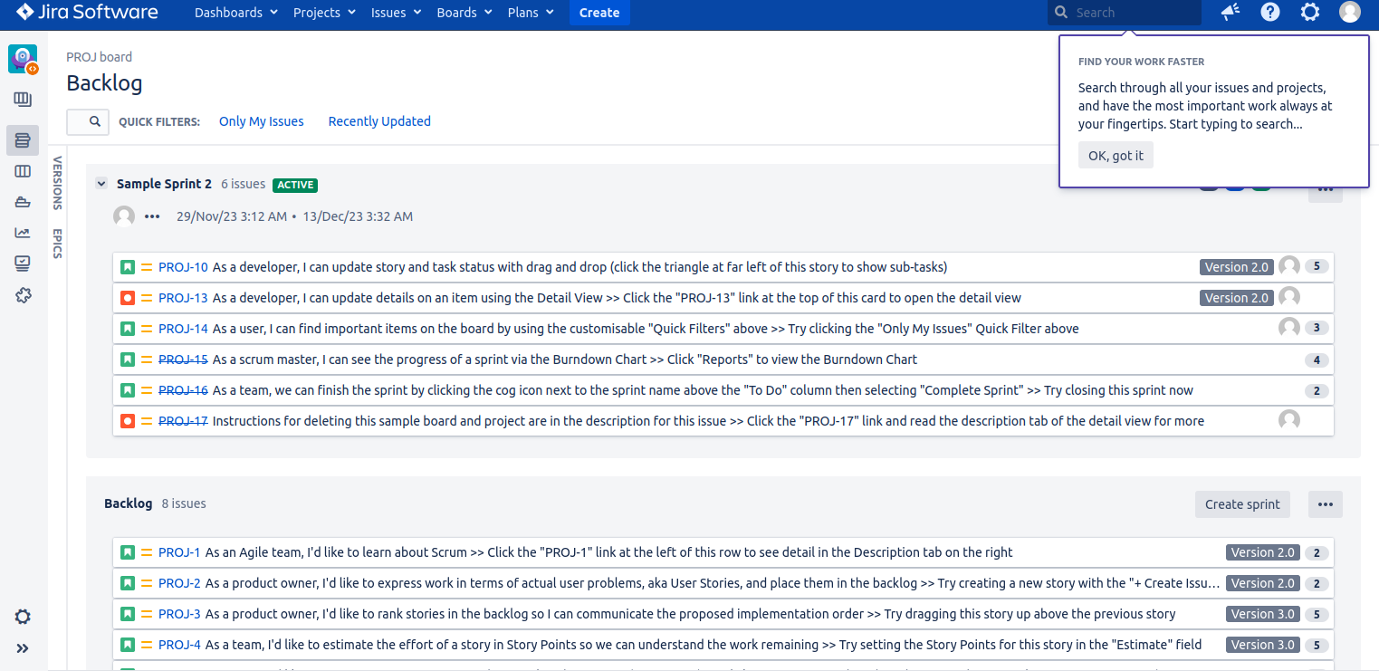Image resolution: width=1379 pixels, height=671 pixels.
Task: Open Jira administration gear in top bar
Action: [x=1310, y=13]
